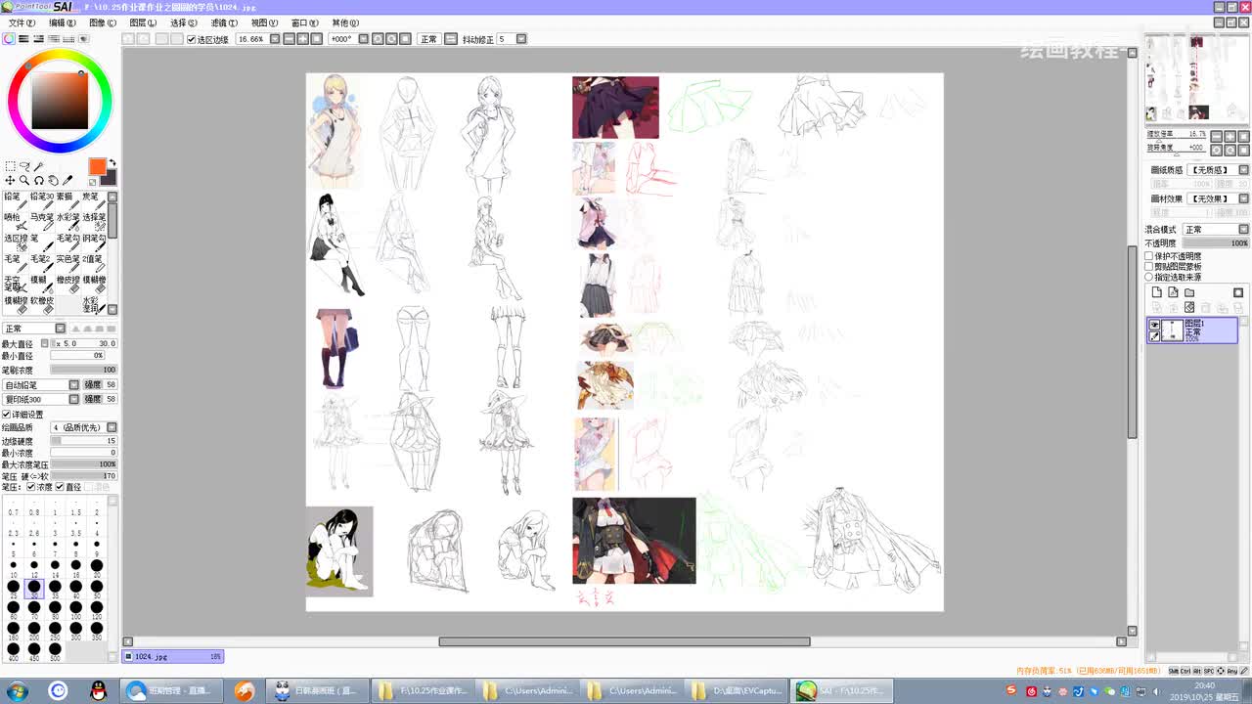This screenshot has width=1252, height=704.
Task: Open the zoom percentage 16.66% dropdown
Action: coord(275,39)
